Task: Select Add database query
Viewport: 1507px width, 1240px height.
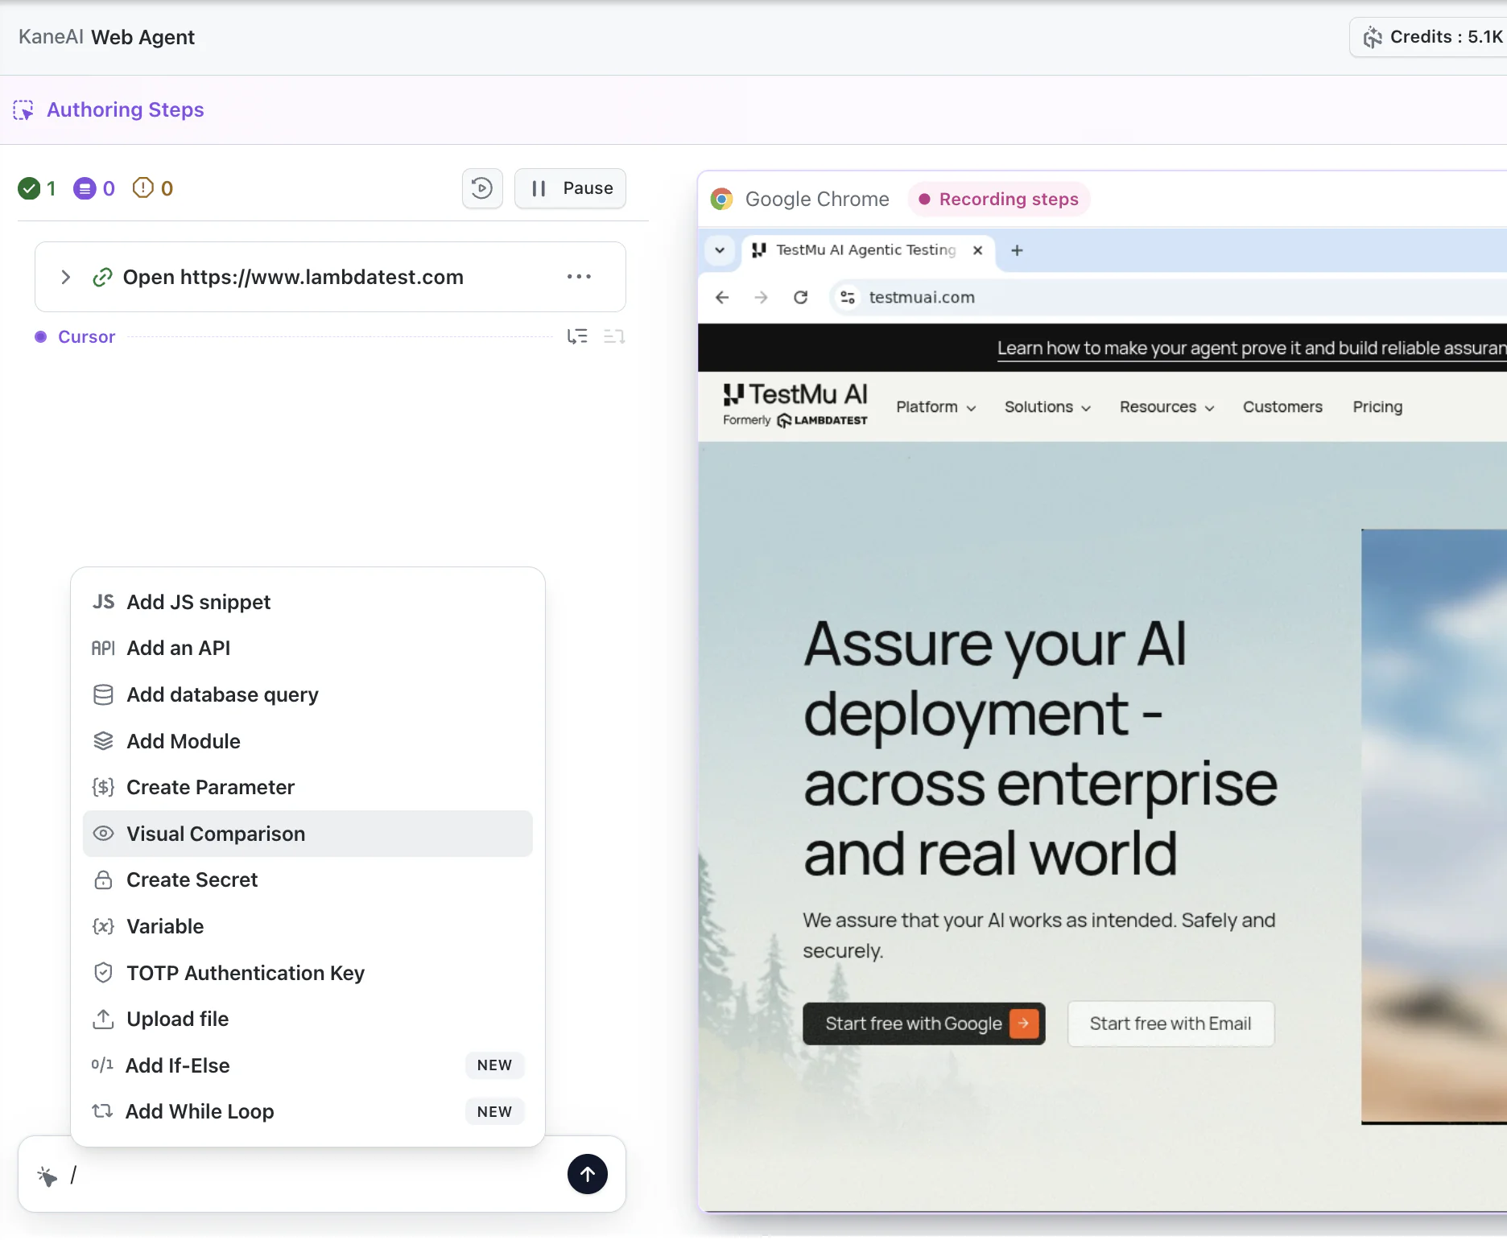Action: 308,694
